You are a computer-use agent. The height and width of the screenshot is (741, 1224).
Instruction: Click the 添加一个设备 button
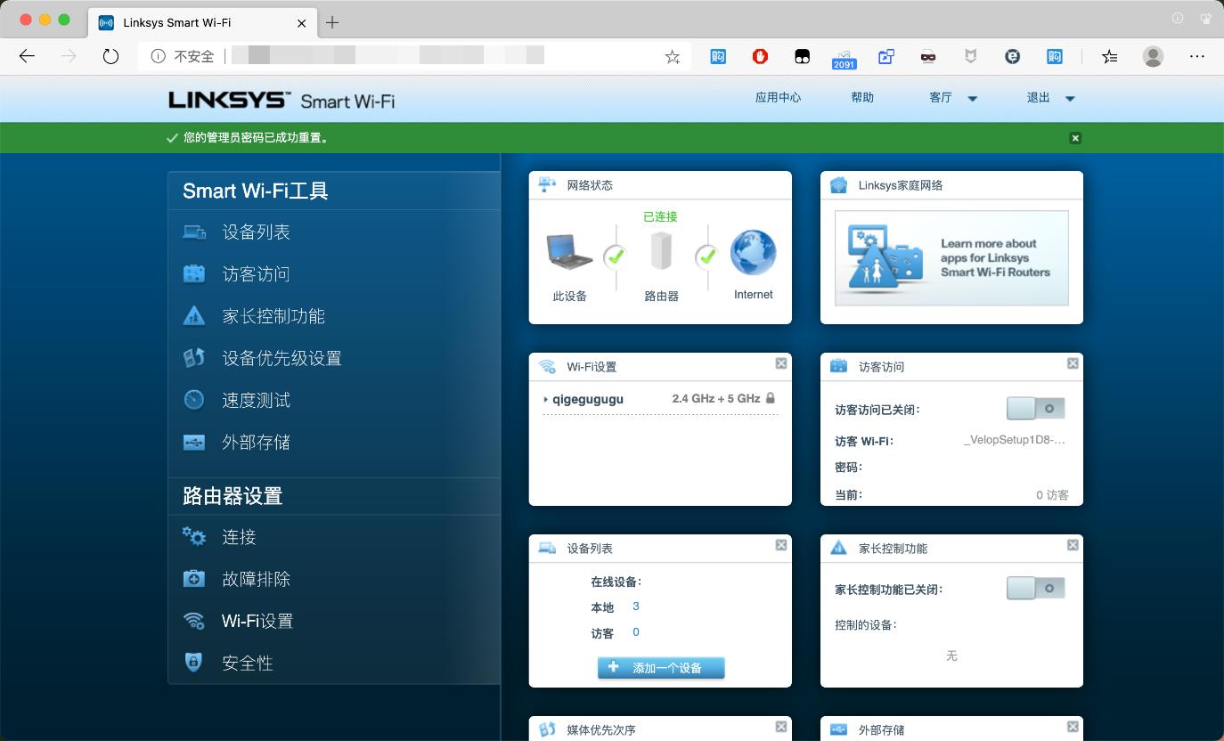point(660,668)
